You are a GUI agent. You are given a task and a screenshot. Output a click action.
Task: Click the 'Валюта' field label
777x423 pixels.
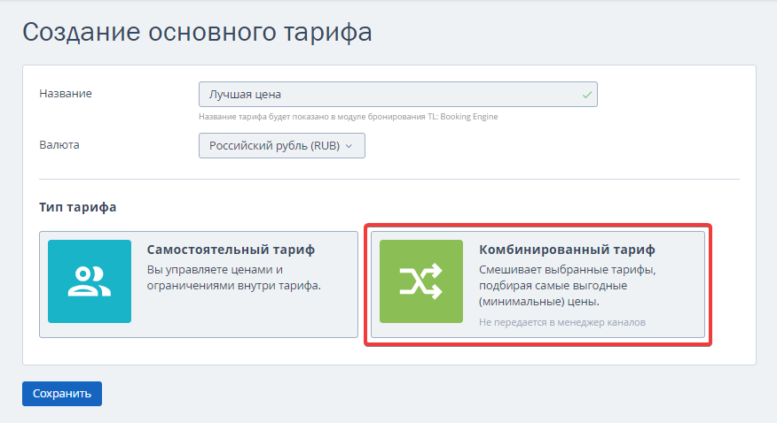[x=59, y=145]
